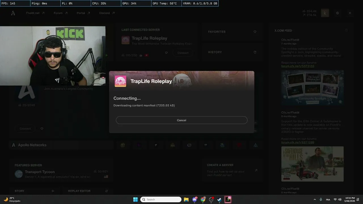Viewport: 363px width, 204px height.
Task: Open the Forum link in top navigation
Action: tap(61, 13)
